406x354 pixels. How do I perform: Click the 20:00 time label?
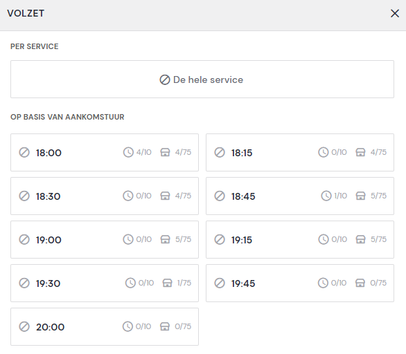51,327
